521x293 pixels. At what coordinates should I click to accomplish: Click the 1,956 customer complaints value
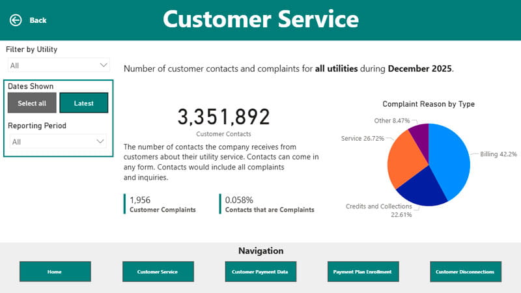[140, 200]
